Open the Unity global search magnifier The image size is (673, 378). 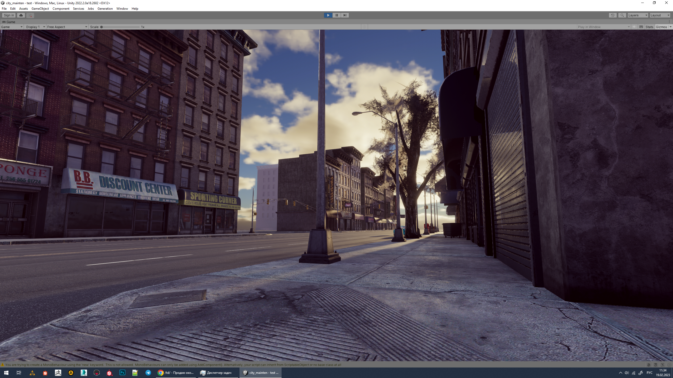coord(622,15)
